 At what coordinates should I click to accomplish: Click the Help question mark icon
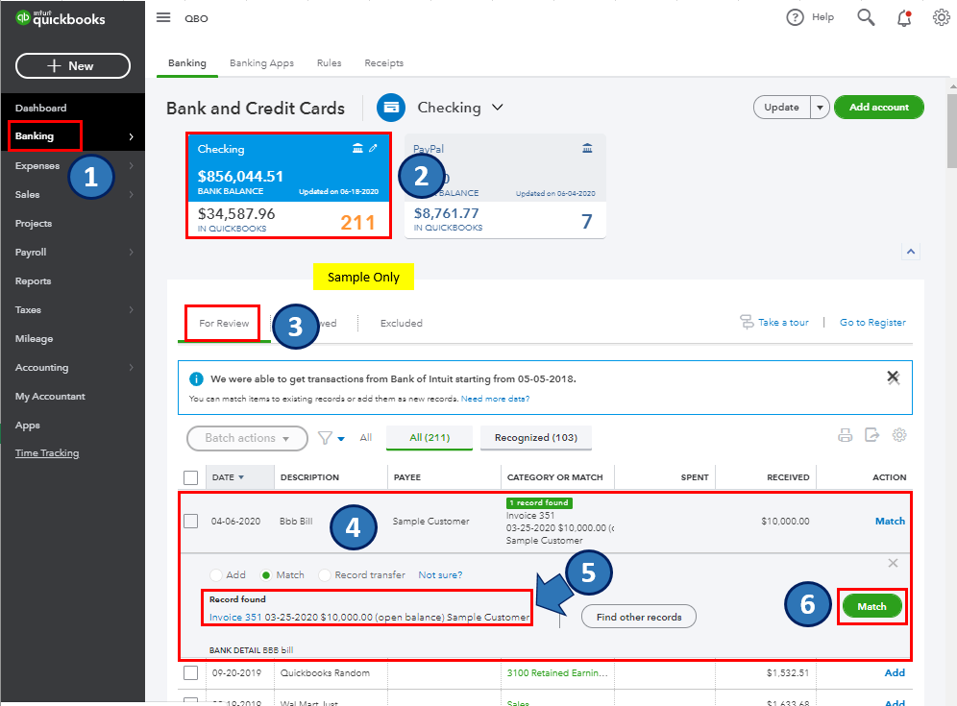[x=795, y=17]
